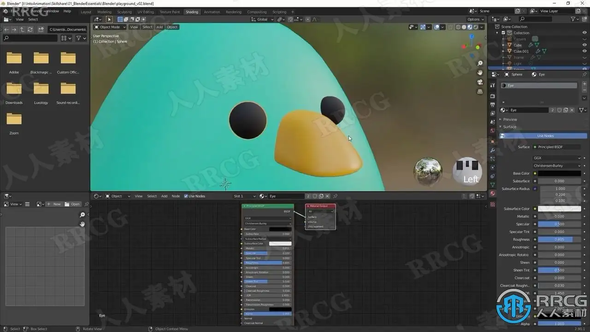Switch to the Sculpting workspace tab

[x=124, y=12]
